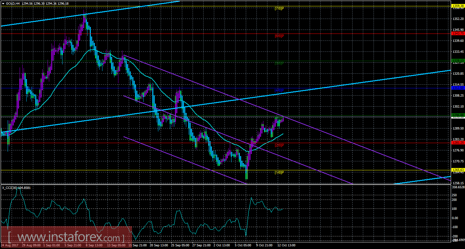Image resolution: width=465 pixels, height=249 pixels.
Task: Click the 15 Sep 21:00 time label
Action: (x=138, y=245)
